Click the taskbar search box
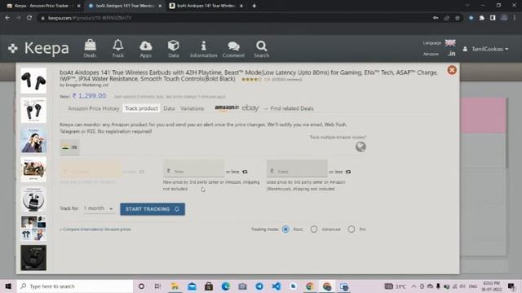This screenshot has width=522, height=293. 75,286
